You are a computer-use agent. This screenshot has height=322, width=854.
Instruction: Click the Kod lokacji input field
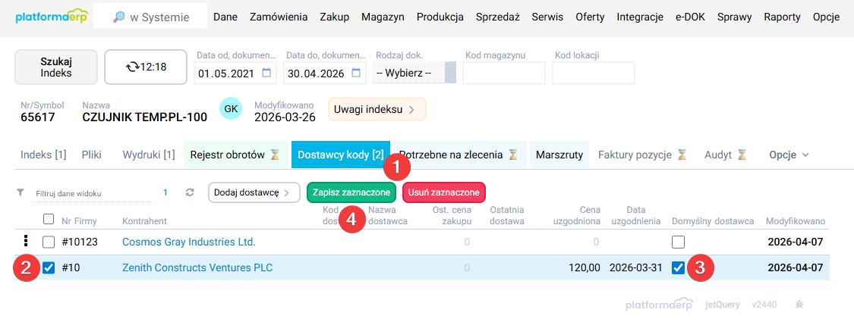594,73
